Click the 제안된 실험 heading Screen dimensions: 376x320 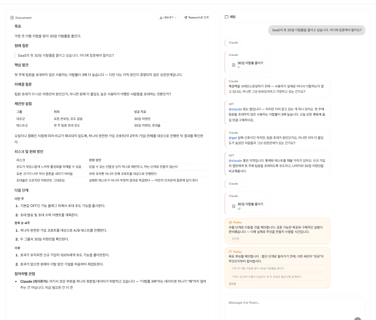point(23,104)
